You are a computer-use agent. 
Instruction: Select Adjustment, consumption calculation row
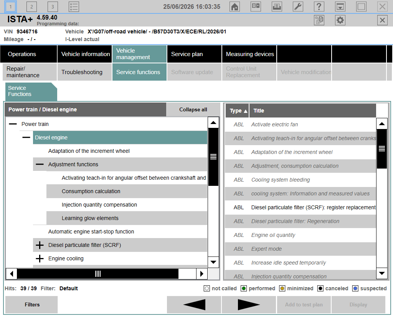[x=300, y=166]
